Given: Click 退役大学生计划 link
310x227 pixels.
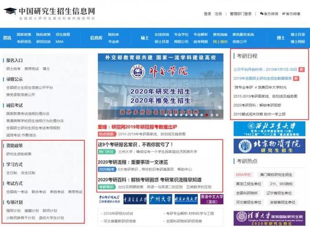Looking at the screenshot, I should pos(51,218).
